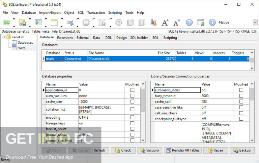Increase font size with the A-up icon

(x=165, y=23)
